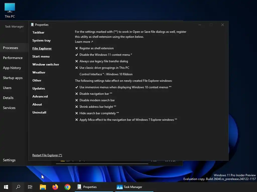Toggle Use immersive menus for Windows 10 context menus
257x192 pixels.
pyautogui.click(x=123, y=87)
